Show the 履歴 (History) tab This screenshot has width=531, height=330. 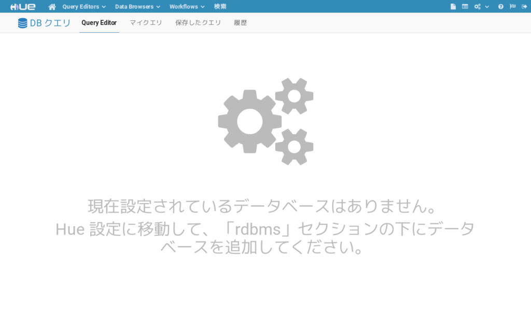241,23
